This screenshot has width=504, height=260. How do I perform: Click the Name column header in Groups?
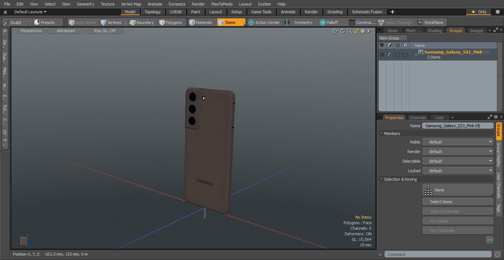click(x=420, y=45)
